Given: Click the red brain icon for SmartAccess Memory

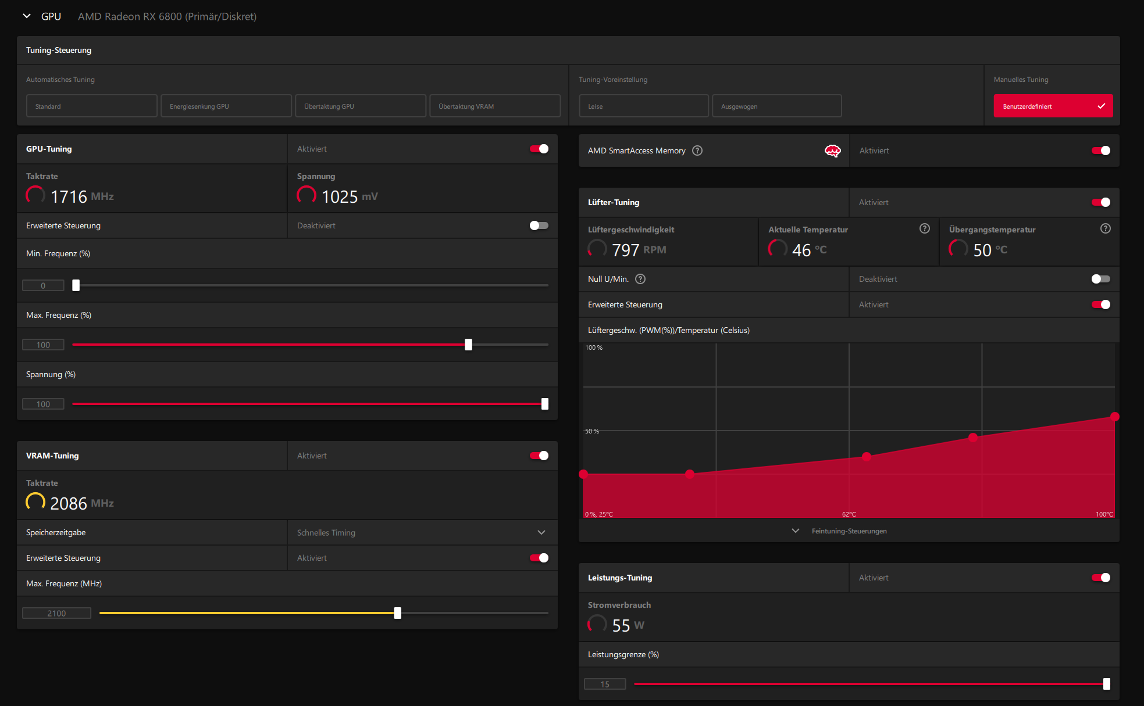Looking at the screenshot, I should tap(832, 151).
